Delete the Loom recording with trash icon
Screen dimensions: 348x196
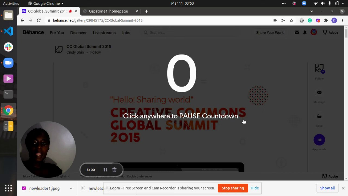114,170
